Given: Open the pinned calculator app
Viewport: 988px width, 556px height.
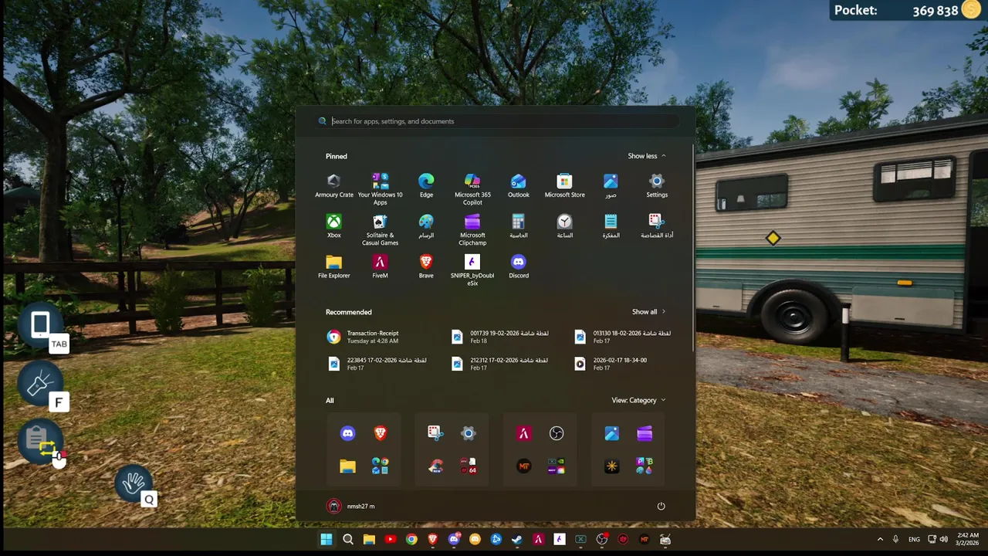Looking at the screenshot, I should [519, 225].
